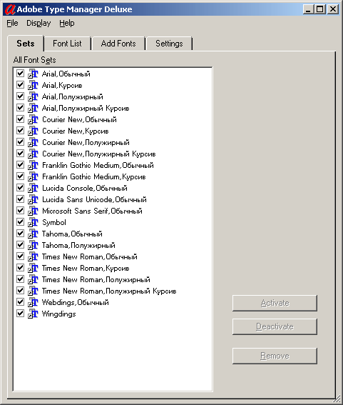Close the Adobe Type Manager window
This screenshot has width=343, height=405.
(x=333, y=9)
